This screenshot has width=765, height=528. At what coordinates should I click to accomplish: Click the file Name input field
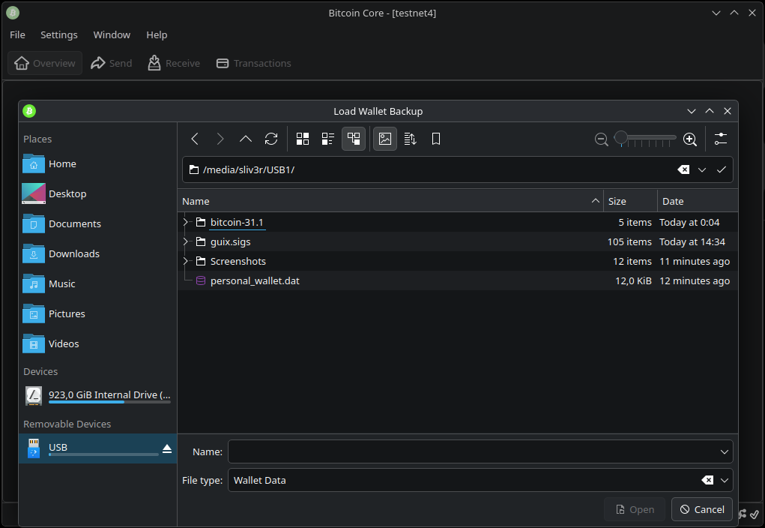coord(473,451)
